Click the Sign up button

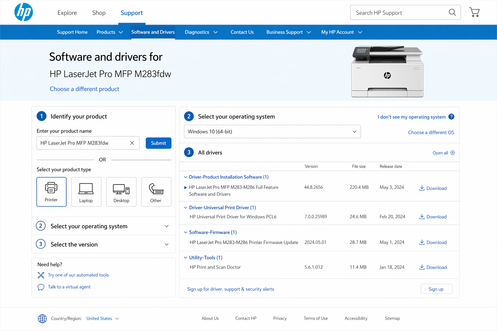point(436,289)
